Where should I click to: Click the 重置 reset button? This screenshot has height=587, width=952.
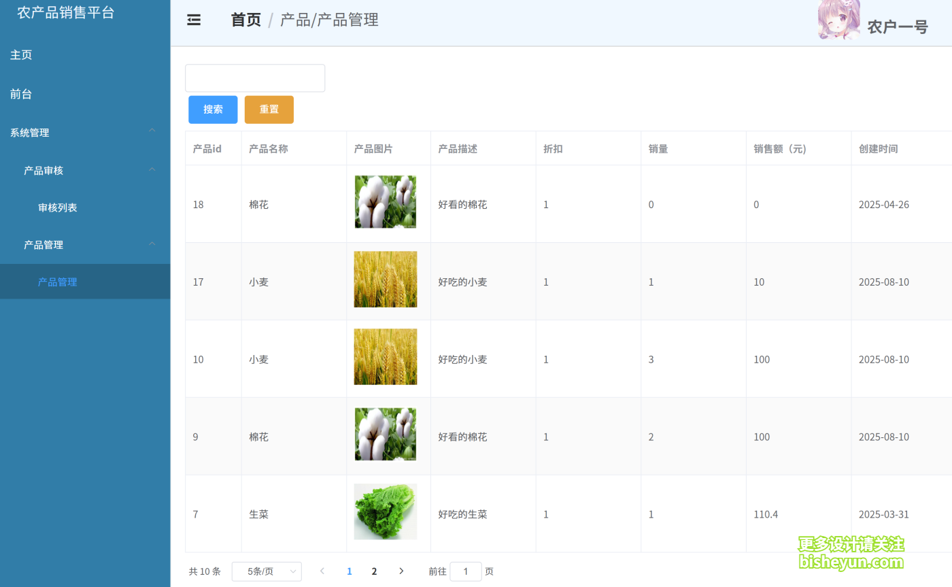click(x=269, y=109)
